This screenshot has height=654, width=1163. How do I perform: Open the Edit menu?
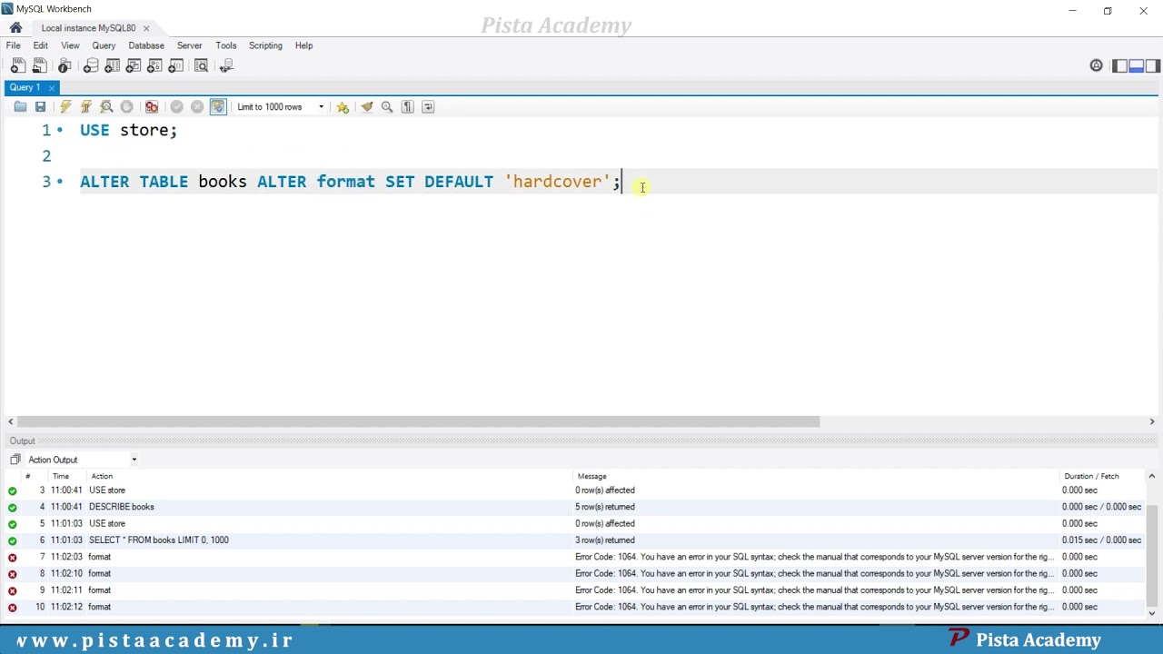[x=41, y=45]
